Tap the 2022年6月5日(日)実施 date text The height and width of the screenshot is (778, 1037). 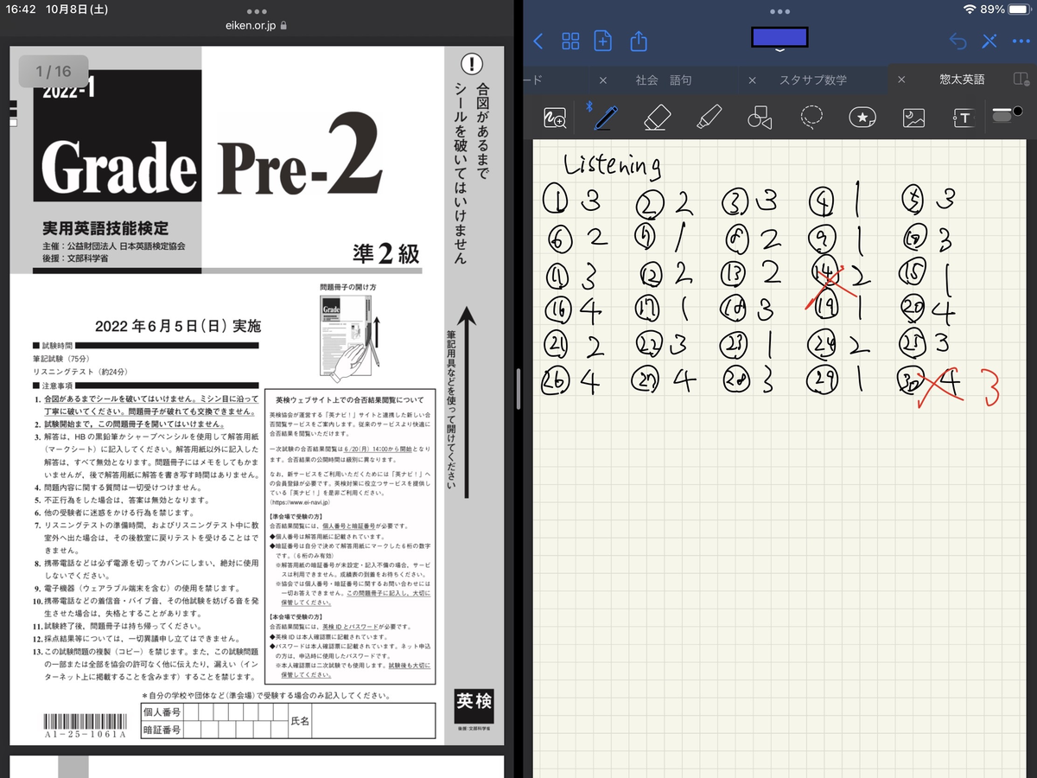click(178, 327)
